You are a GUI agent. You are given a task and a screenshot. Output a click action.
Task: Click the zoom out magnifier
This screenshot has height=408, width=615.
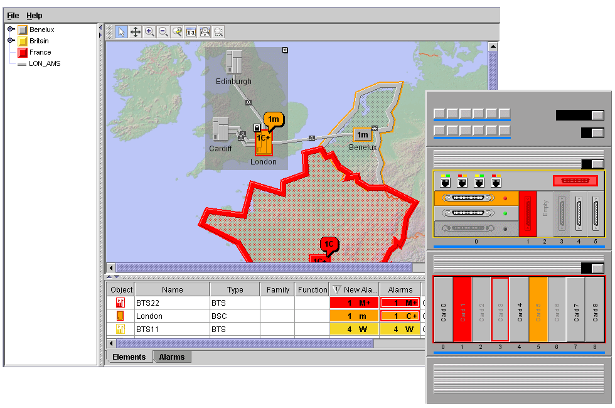163,32
